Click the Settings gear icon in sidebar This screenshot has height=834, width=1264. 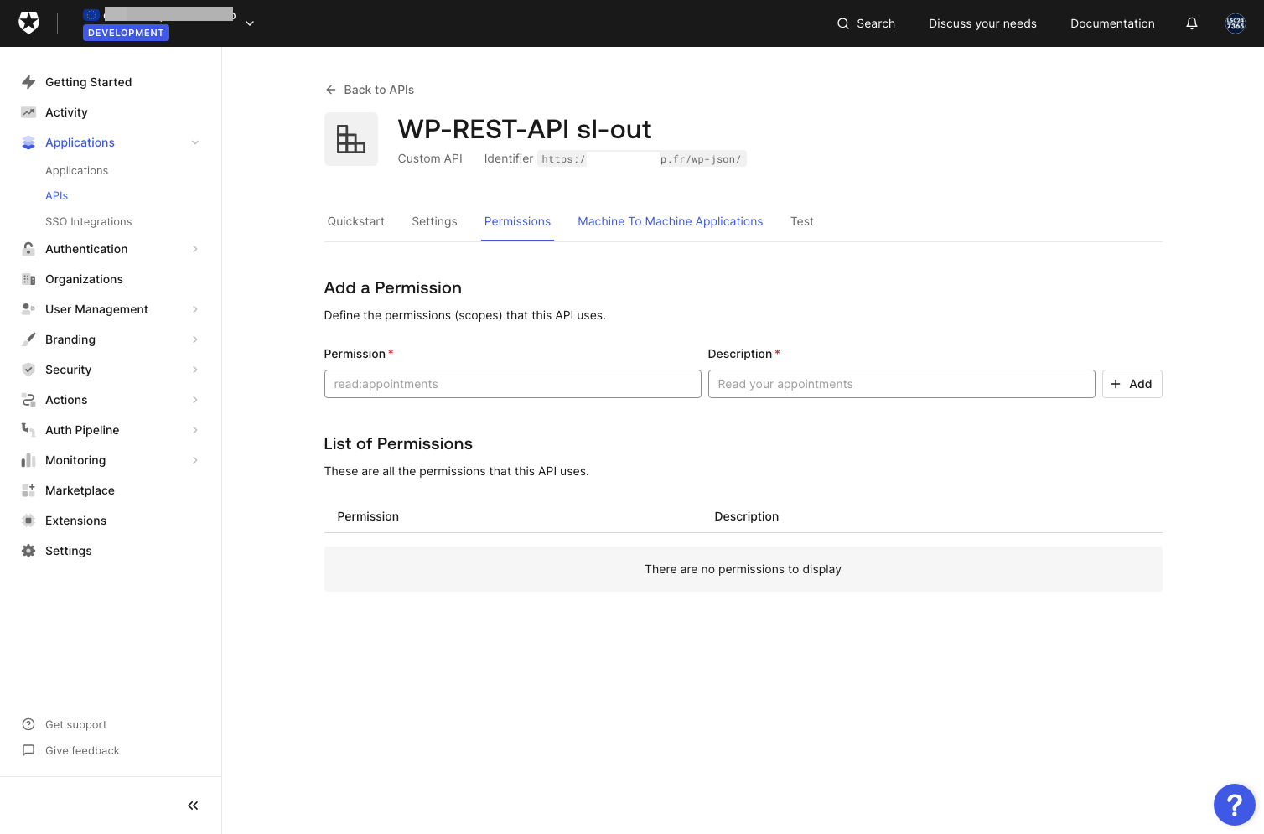28,551
